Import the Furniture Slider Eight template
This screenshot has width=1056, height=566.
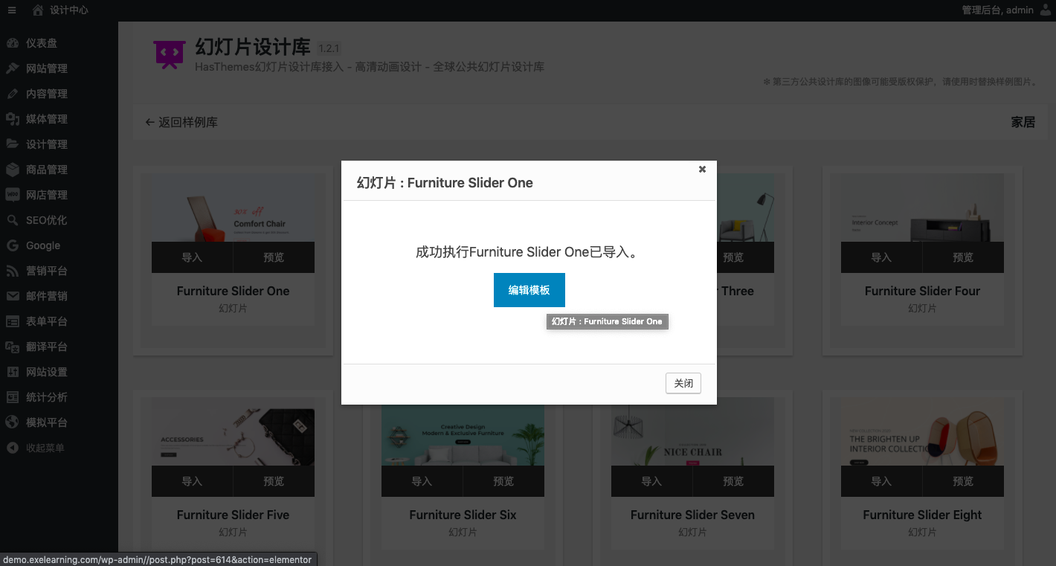[881, 481]
